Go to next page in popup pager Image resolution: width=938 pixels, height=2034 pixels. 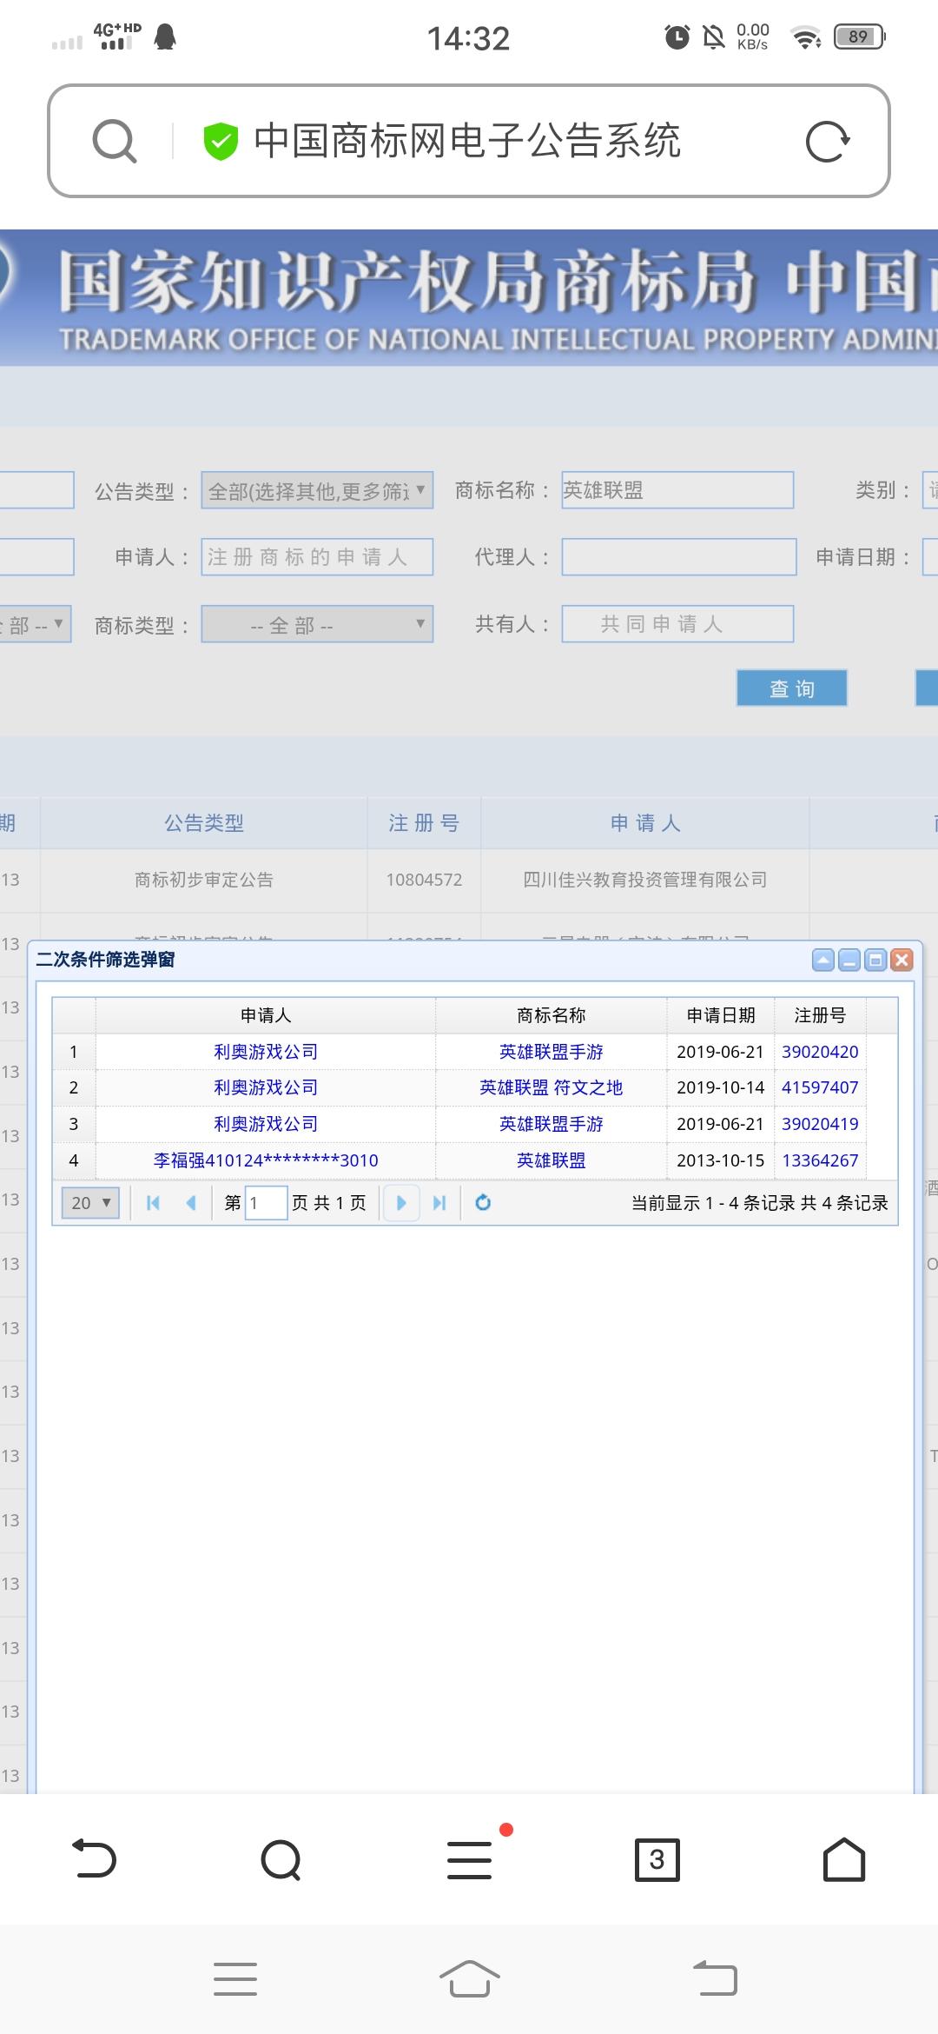coord(401,1203)
